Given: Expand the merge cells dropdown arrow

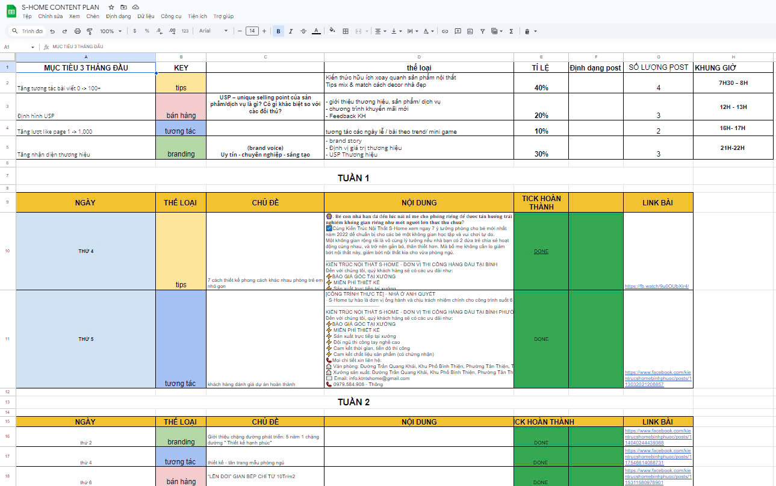Looking at the screenshot, I should (x=366, y=31).
